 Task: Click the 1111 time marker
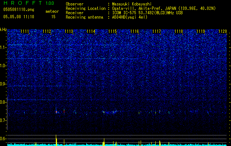(25, 31)
